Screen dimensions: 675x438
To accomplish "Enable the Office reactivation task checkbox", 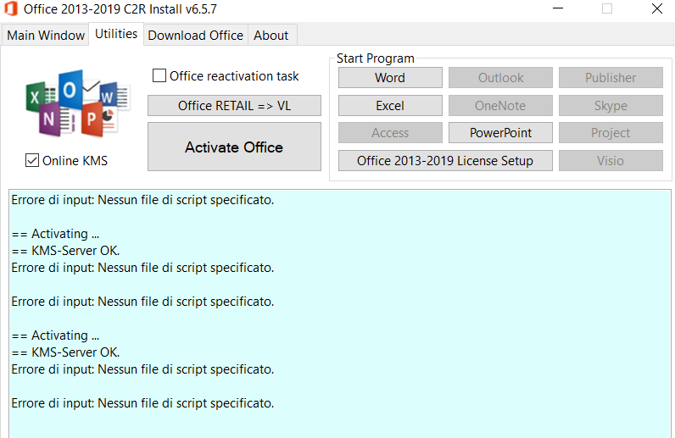I will point(159,75).
